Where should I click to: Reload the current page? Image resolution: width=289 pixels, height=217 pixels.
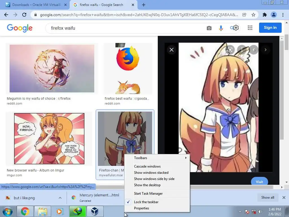[24, 15]
